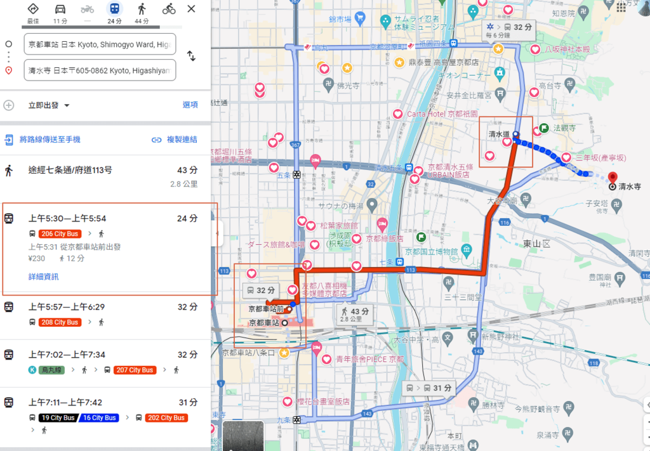Screen dimensions: 650x451
Task: Click the 青年旅舍PIECE 京都 heart marker
Action: point(327,359)
